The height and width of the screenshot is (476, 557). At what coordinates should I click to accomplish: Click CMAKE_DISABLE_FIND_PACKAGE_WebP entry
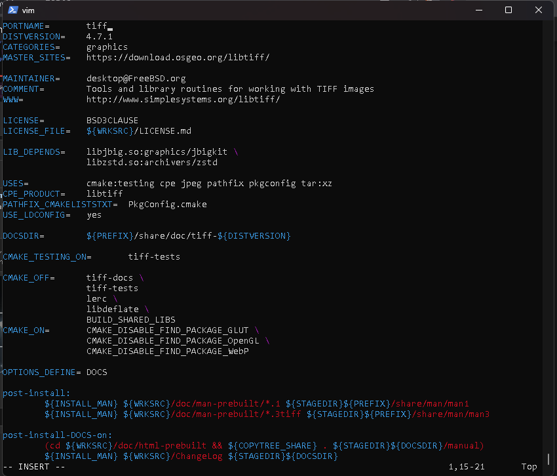point(167,351)
